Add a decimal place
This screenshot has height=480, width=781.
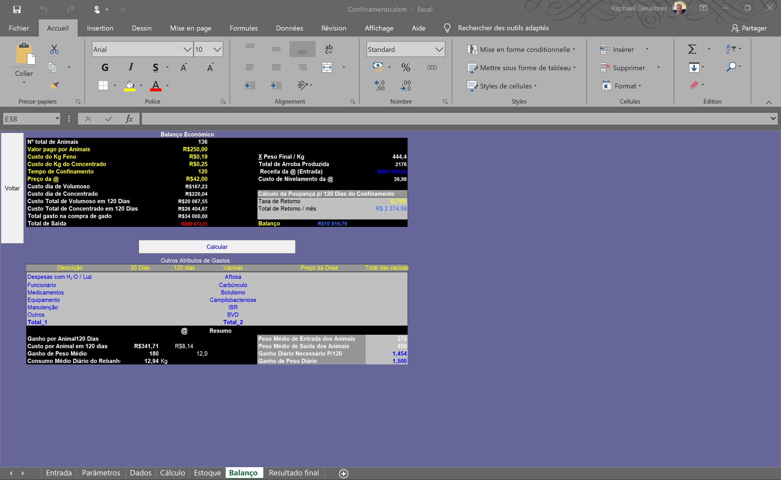click(380, 85)
